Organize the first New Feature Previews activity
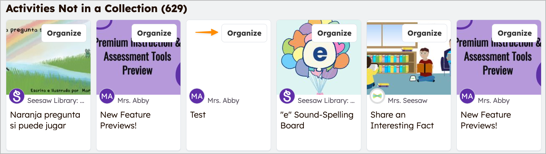Screen dimensions: 546x154 pyautogui.click(x=154, y=33)
